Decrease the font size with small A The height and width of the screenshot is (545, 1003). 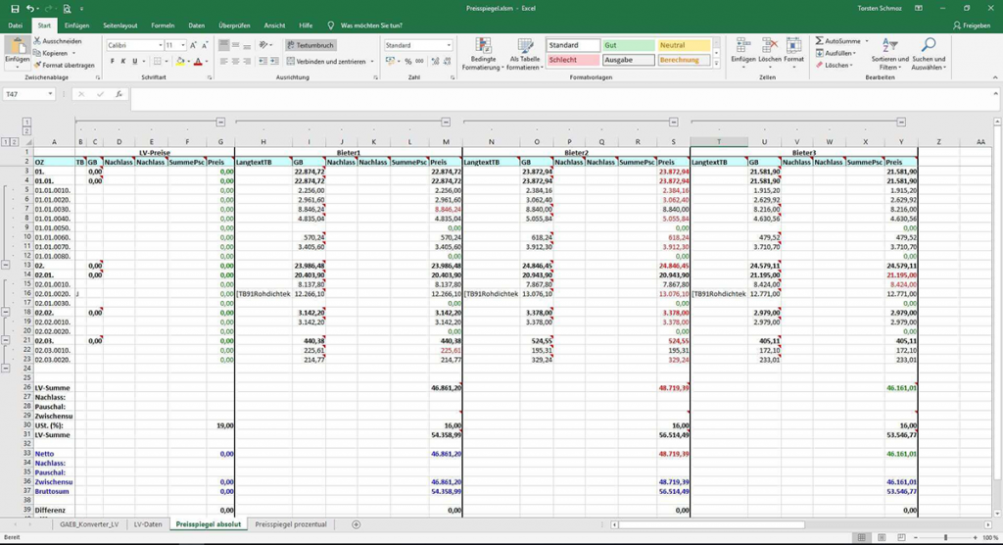tap(205, 45)
